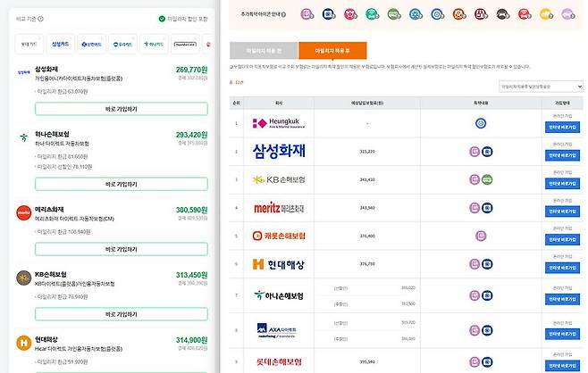Click the yellow icon in the rider legend row
Screen dimensions: 588x373
(x=546, y=14)
